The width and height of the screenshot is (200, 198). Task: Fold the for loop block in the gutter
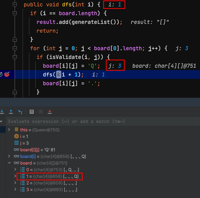click(15, 48)
